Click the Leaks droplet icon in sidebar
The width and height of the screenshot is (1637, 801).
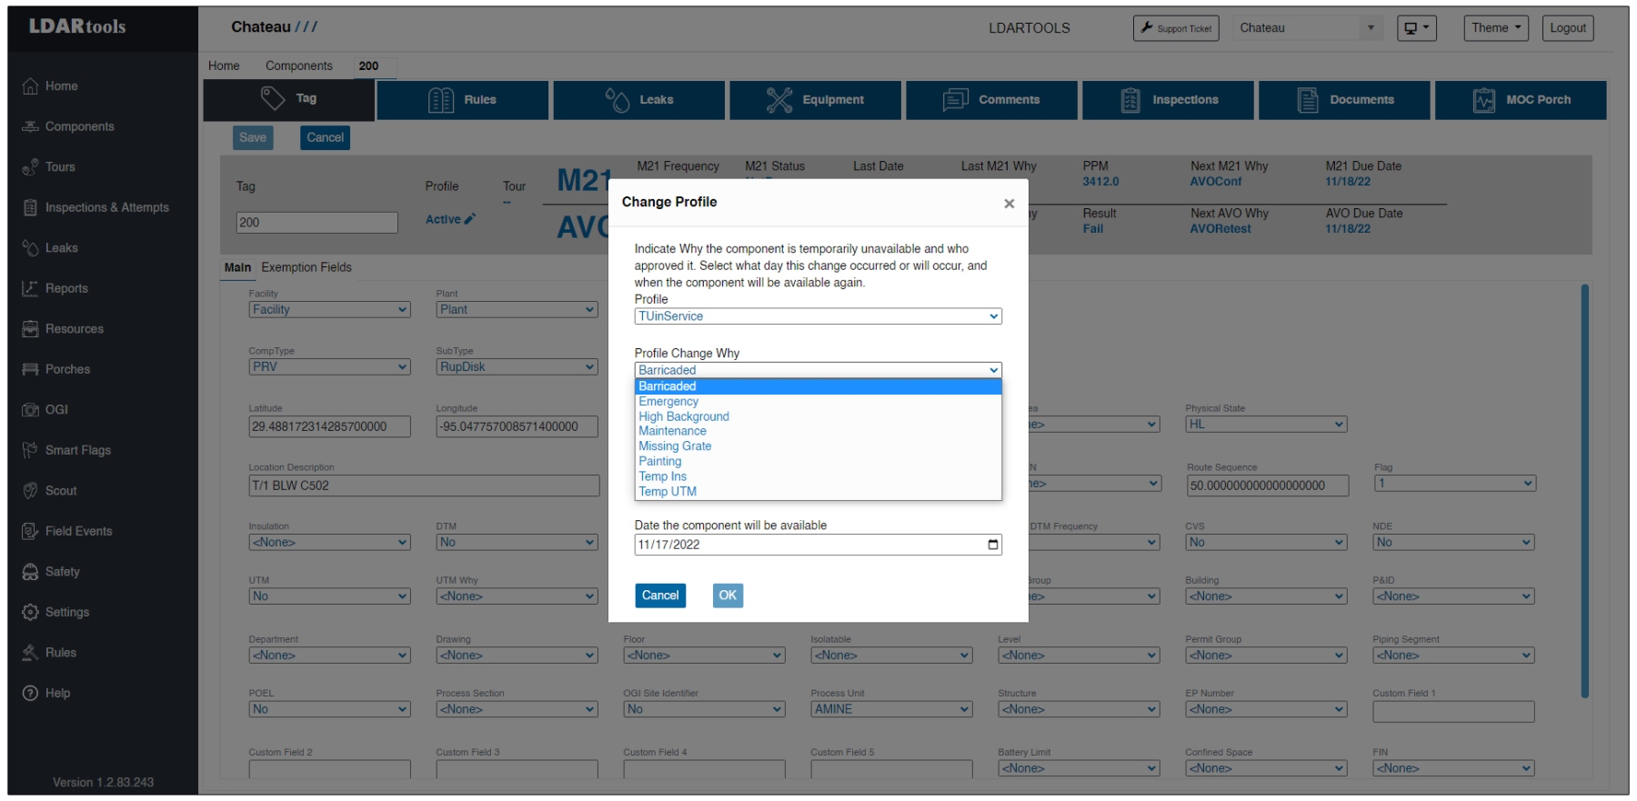click(x=30, y=248)
